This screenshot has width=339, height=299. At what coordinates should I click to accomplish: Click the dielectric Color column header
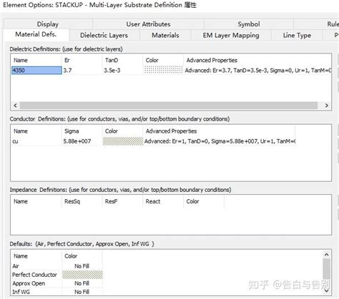pyautogui.click(x=163, y=61)
